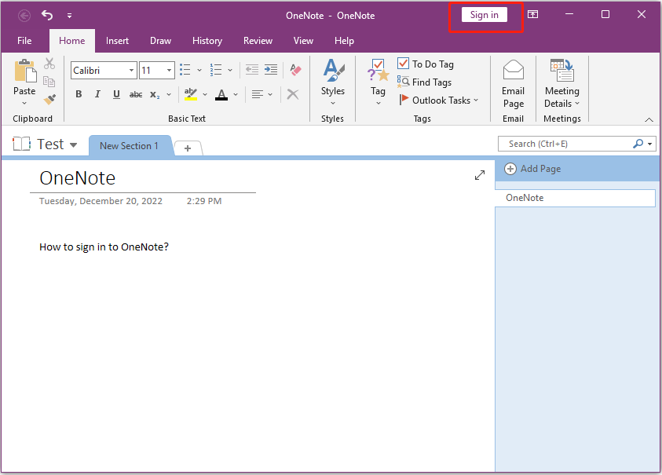Switch to the Insert tab

point(117,41)
